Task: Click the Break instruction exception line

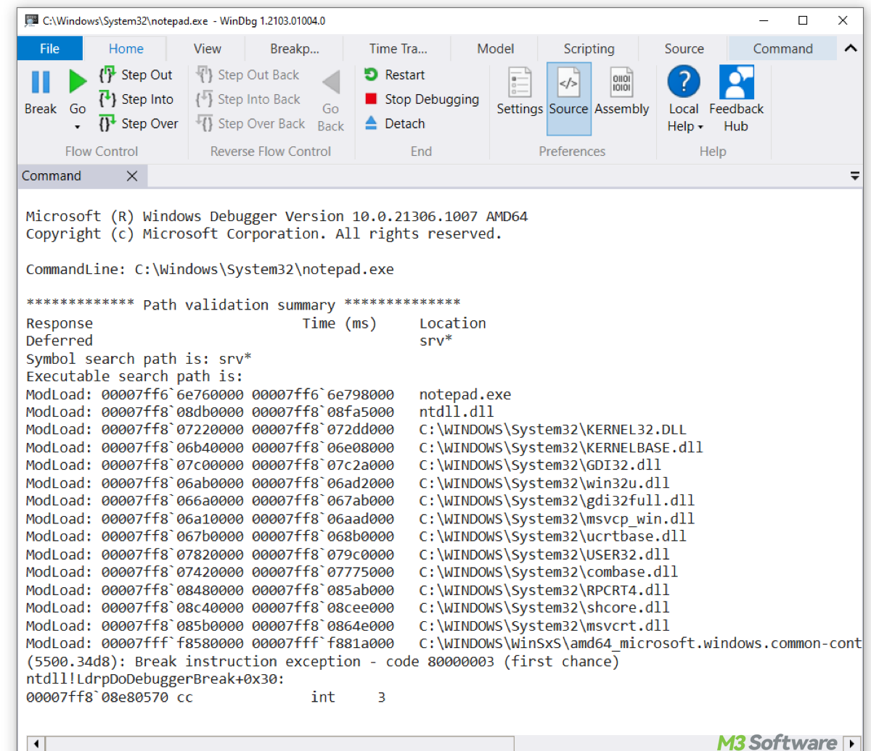Action: click(x=322, y=661)
